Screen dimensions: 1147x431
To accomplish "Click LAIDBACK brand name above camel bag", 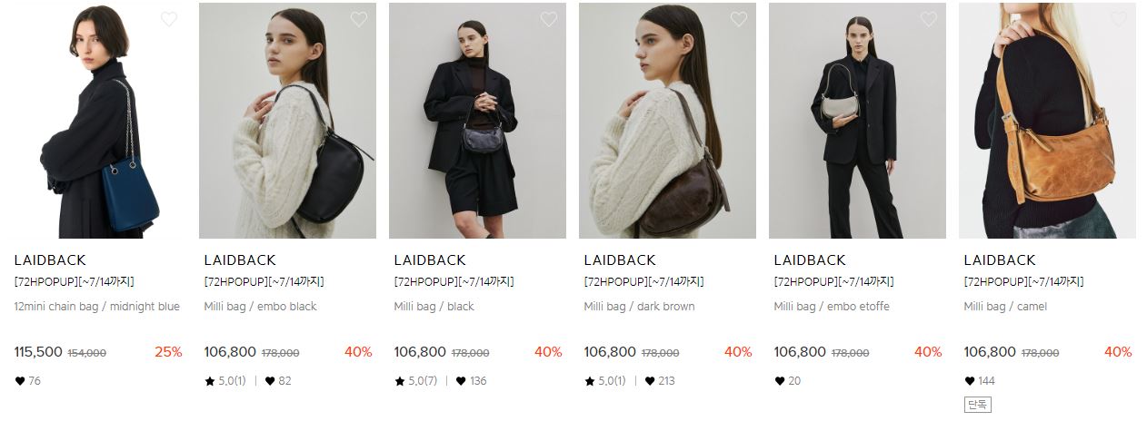I will [1000, 260].
